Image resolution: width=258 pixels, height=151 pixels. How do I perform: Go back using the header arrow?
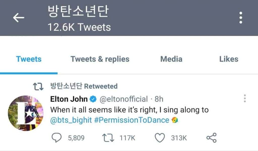click(19, 18)
